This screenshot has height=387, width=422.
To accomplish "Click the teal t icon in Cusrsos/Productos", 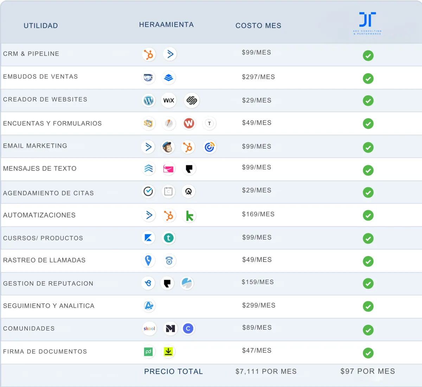I will click(168, 238).
